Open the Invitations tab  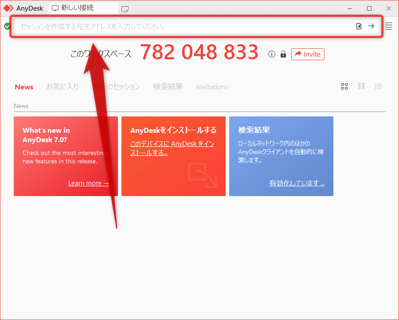[x=212, y=87]
